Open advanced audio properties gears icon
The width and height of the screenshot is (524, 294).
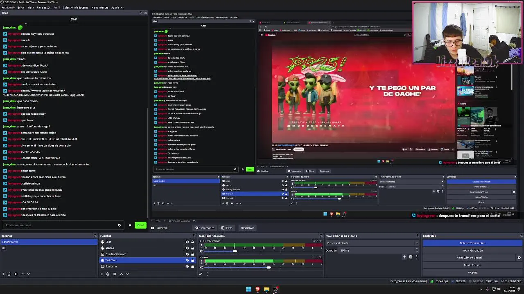[x=201, y=274]
